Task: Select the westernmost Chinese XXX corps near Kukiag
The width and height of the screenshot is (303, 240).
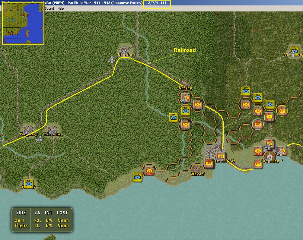Action: point(174,118)
